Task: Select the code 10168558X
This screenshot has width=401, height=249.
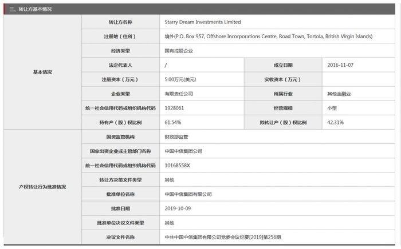Action: pyautogui.click(x=177, y=166)
